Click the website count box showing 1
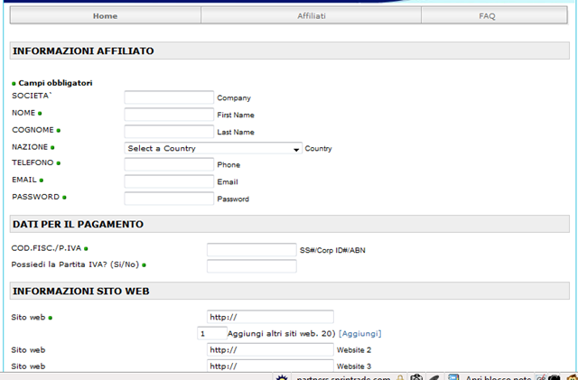The width and height of the screenshot is (578, 380). coord(212,333)
